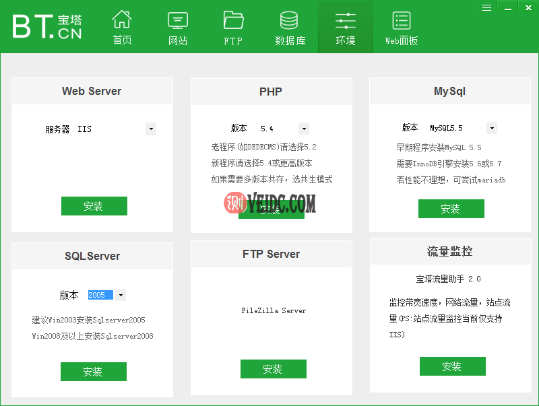Viewport: 539px width, 406px height.
Task: Install FileZilla FTP Server via 安装
Action: (x=274, y=368)
